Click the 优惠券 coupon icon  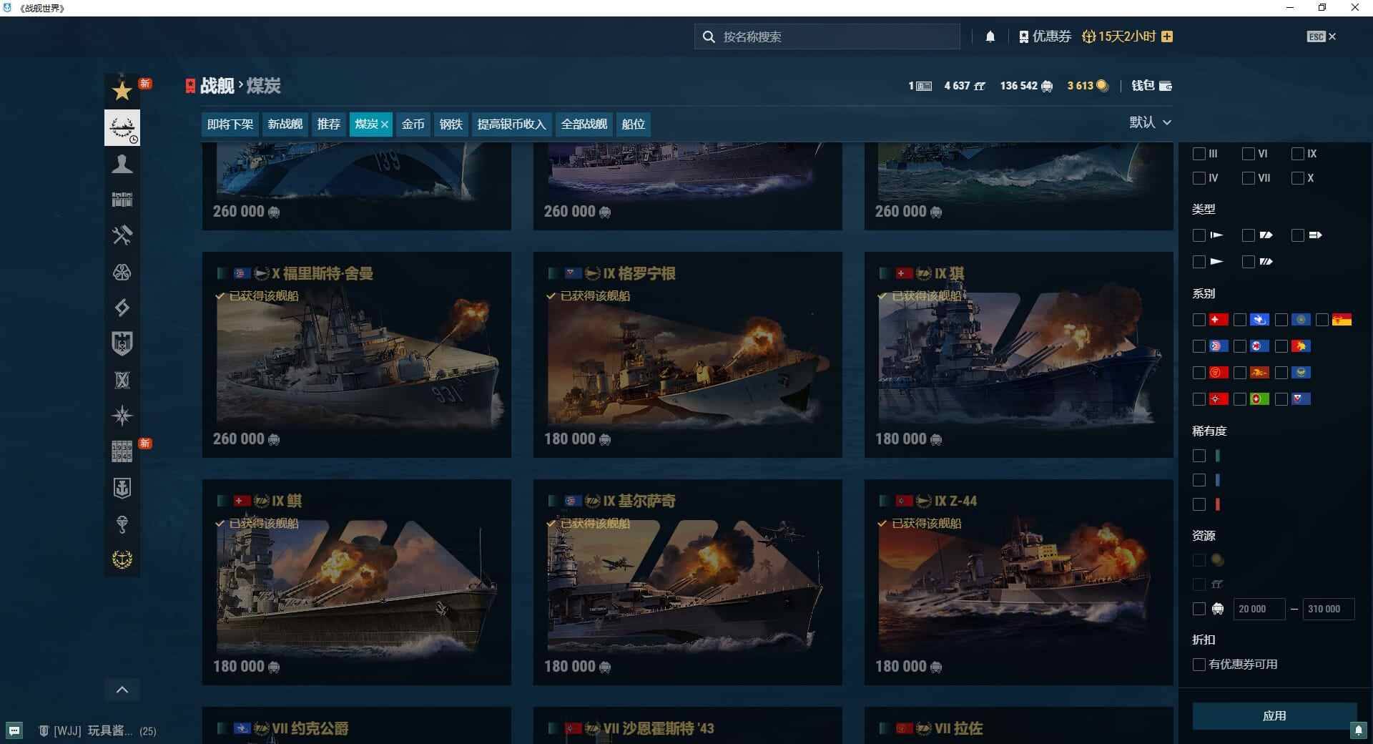(x=1023, y=36)
